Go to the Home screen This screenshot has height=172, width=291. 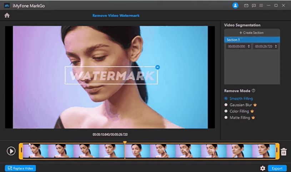tap(7, 15)
